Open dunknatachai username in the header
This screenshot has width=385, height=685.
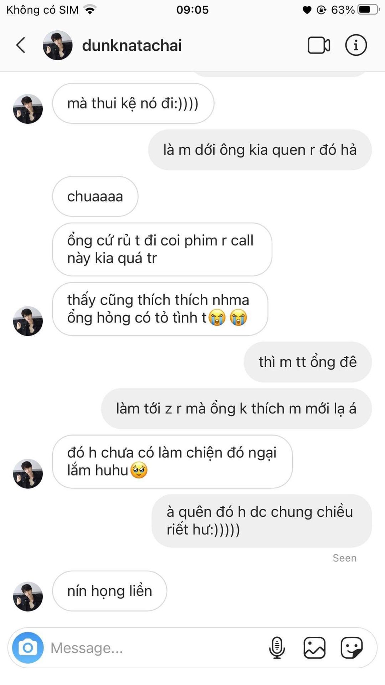point(132,45)
